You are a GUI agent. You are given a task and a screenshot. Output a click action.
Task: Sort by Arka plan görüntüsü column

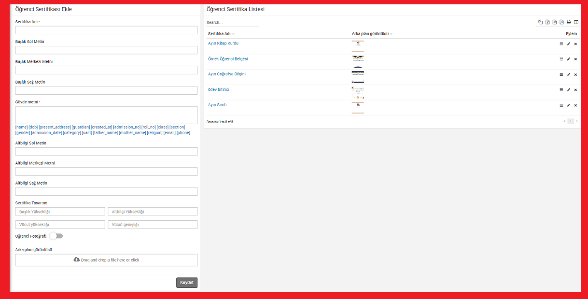tap(372, 34)
